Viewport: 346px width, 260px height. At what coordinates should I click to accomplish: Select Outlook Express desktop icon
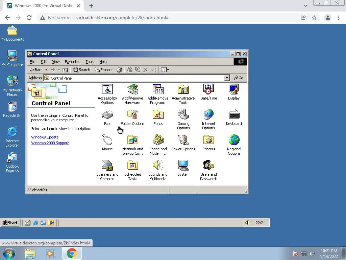click(x=12, y=162)
